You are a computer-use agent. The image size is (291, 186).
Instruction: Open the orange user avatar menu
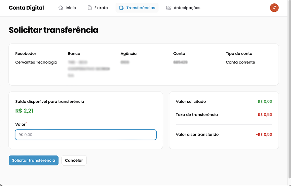point(274,8)
